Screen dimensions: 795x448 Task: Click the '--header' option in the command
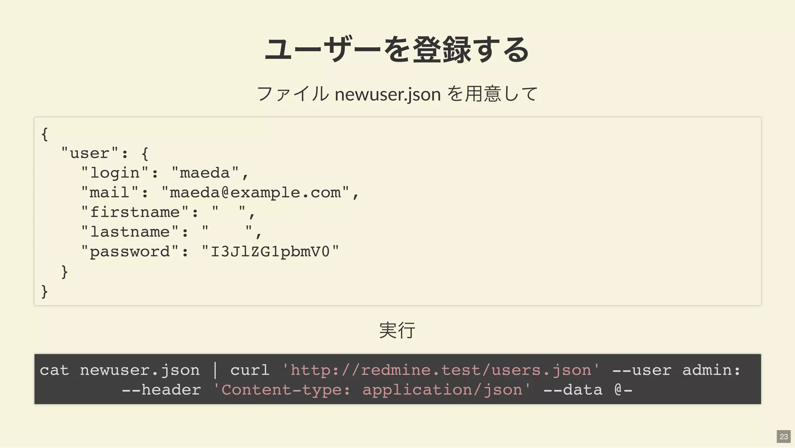(161, 390)
